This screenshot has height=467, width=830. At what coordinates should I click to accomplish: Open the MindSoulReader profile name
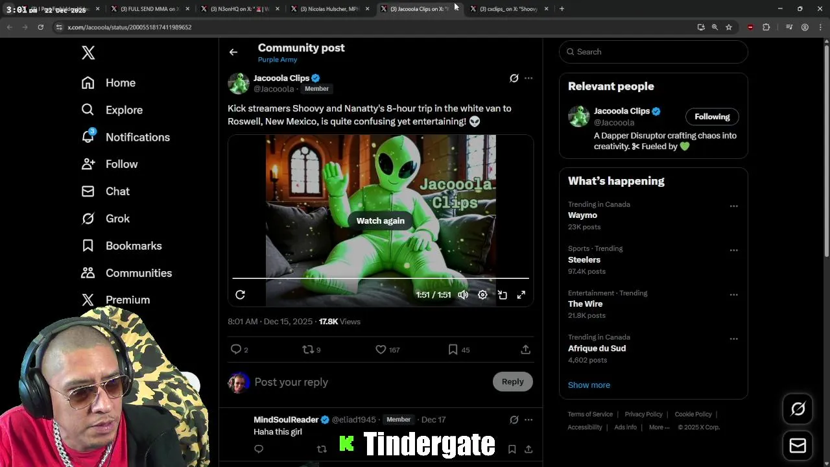286,420
